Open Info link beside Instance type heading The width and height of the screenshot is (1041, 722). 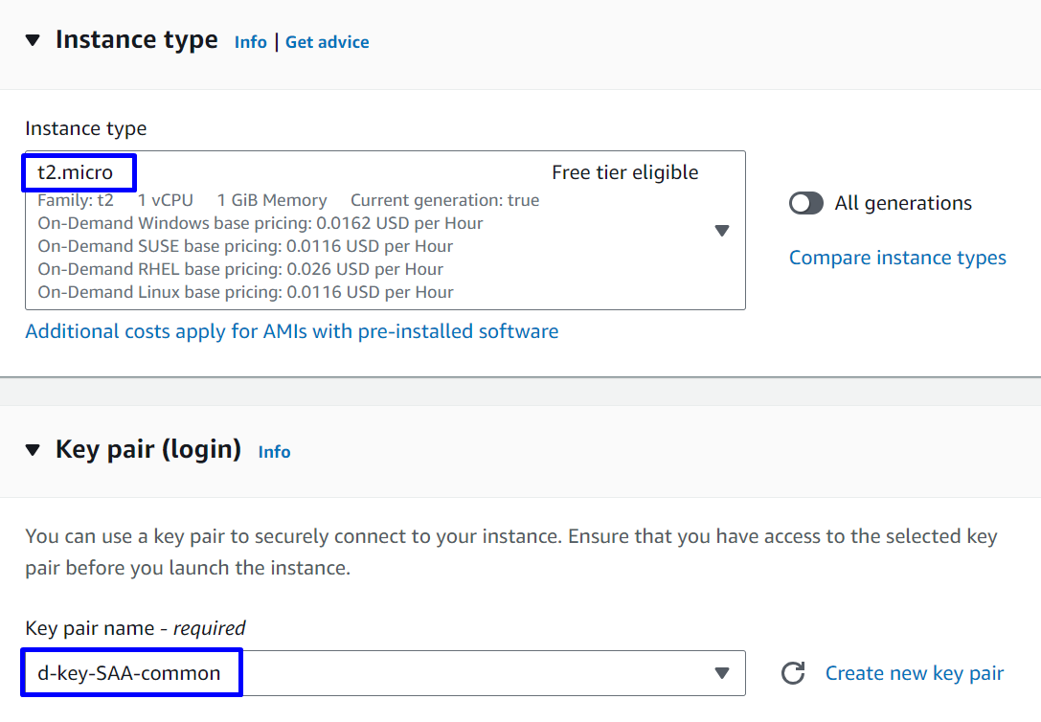point(250,42)
